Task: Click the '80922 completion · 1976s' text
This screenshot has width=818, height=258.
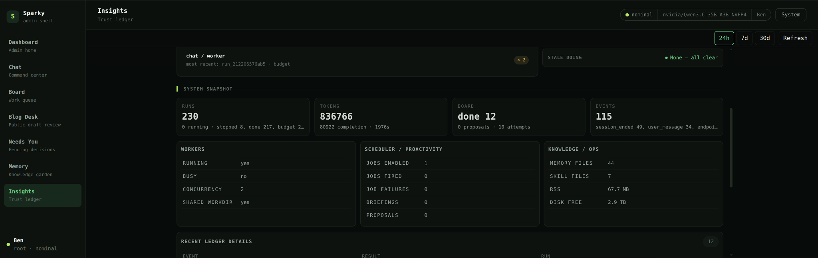Action: coord(354,127)
